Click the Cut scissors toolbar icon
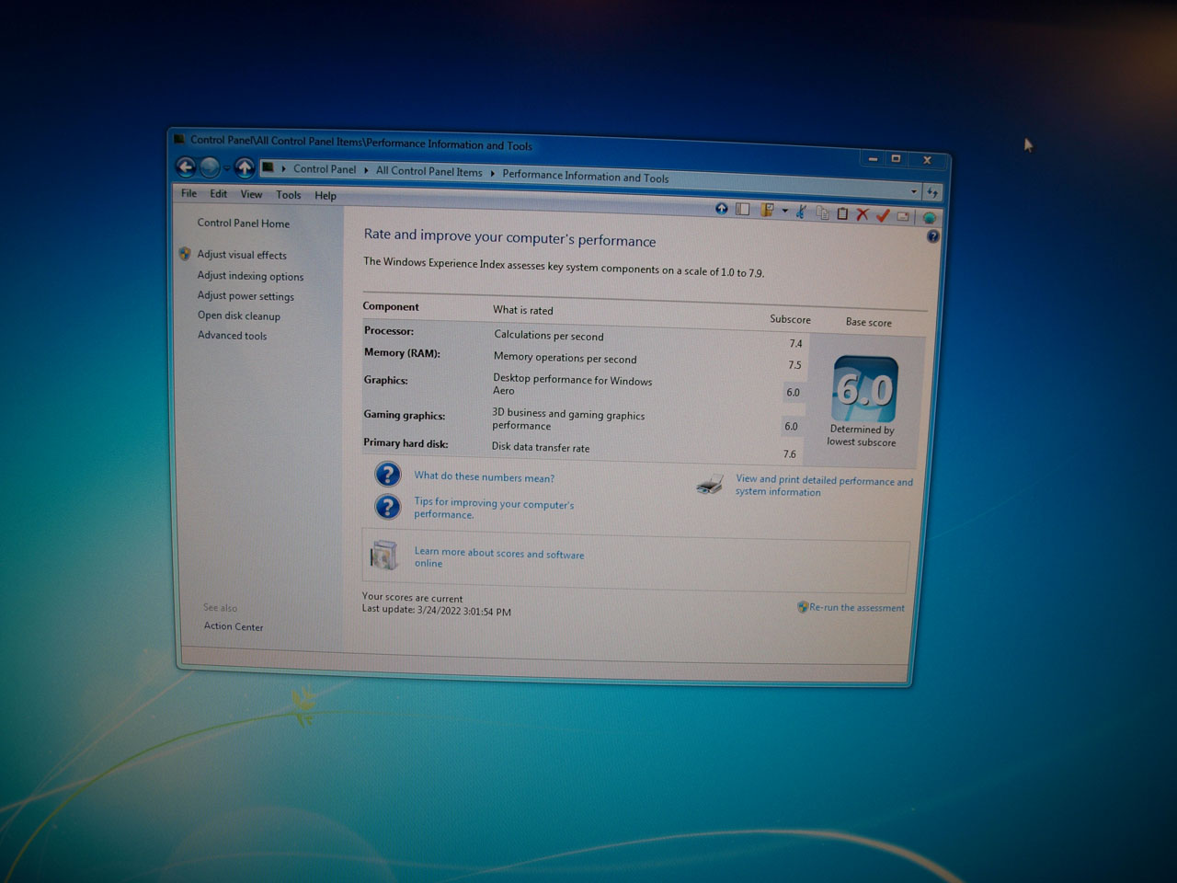 click(801, 212)
